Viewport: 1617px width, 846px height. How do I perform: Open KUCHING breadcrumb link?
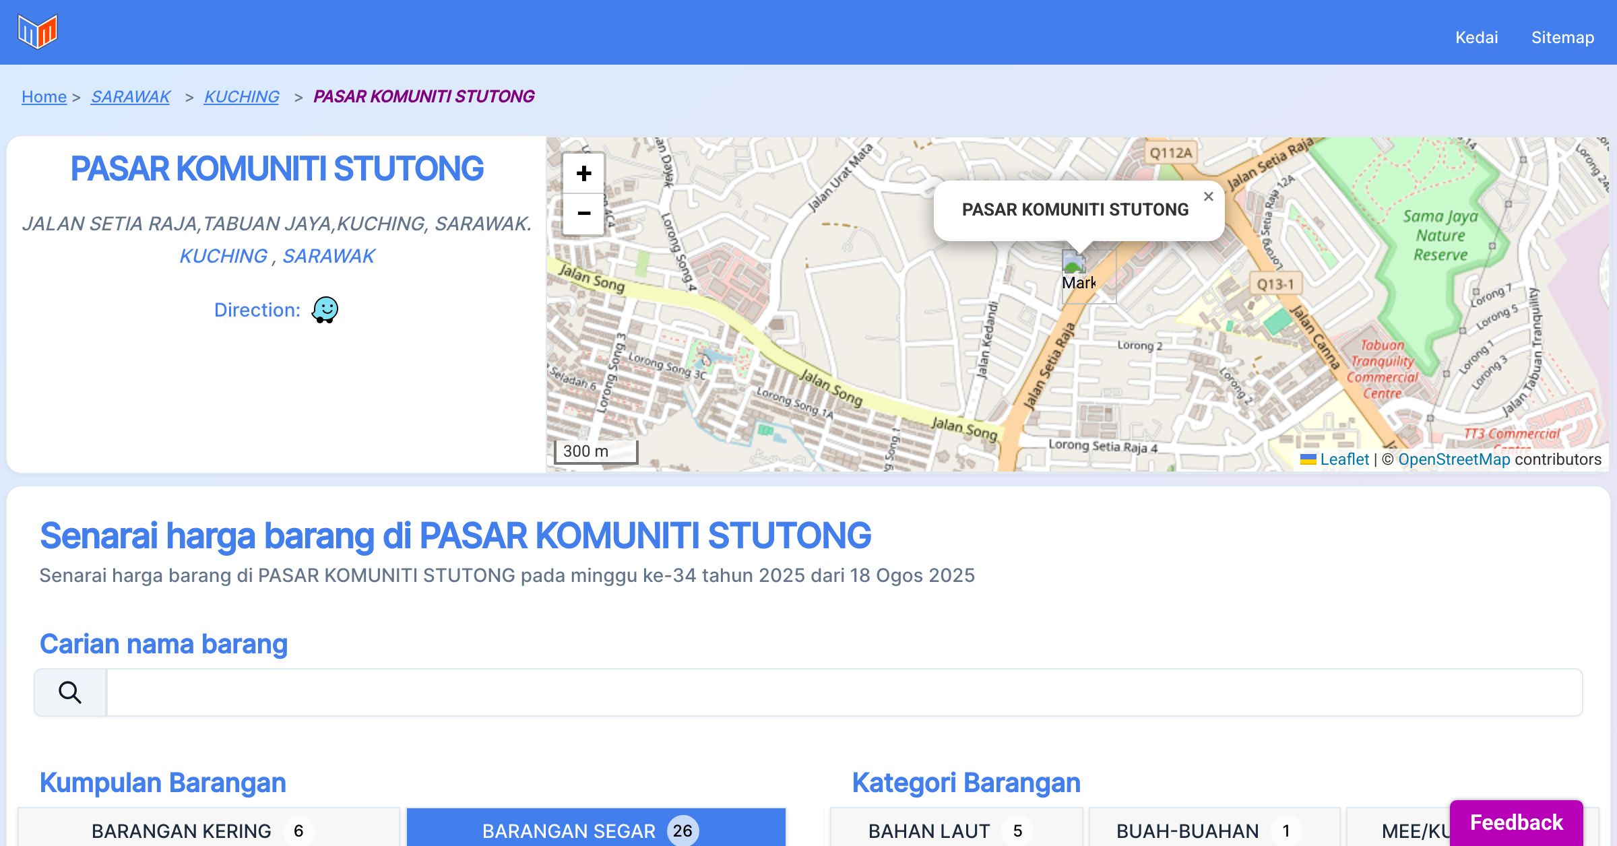pyautogui.click(x=241, y=97)
